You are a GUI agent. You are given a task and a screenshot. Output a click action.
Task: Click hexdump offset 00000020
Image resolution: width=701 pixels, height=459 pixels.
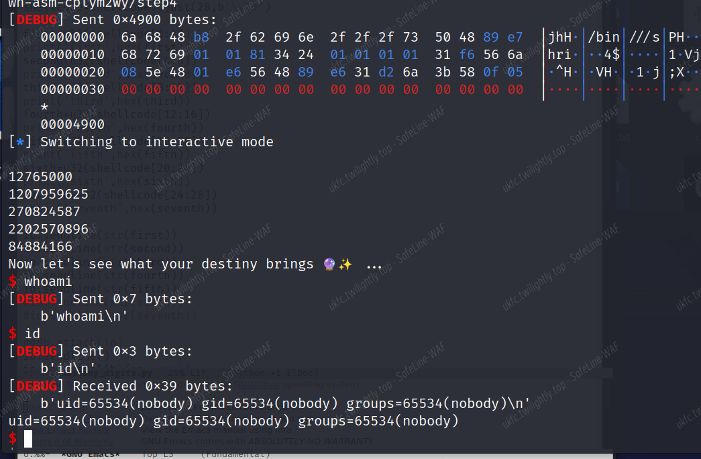pos(72,72)
